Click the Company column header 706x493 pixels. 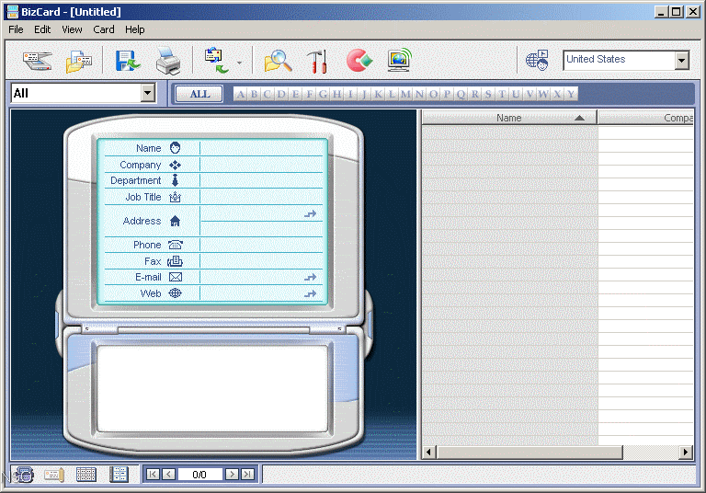645,118
